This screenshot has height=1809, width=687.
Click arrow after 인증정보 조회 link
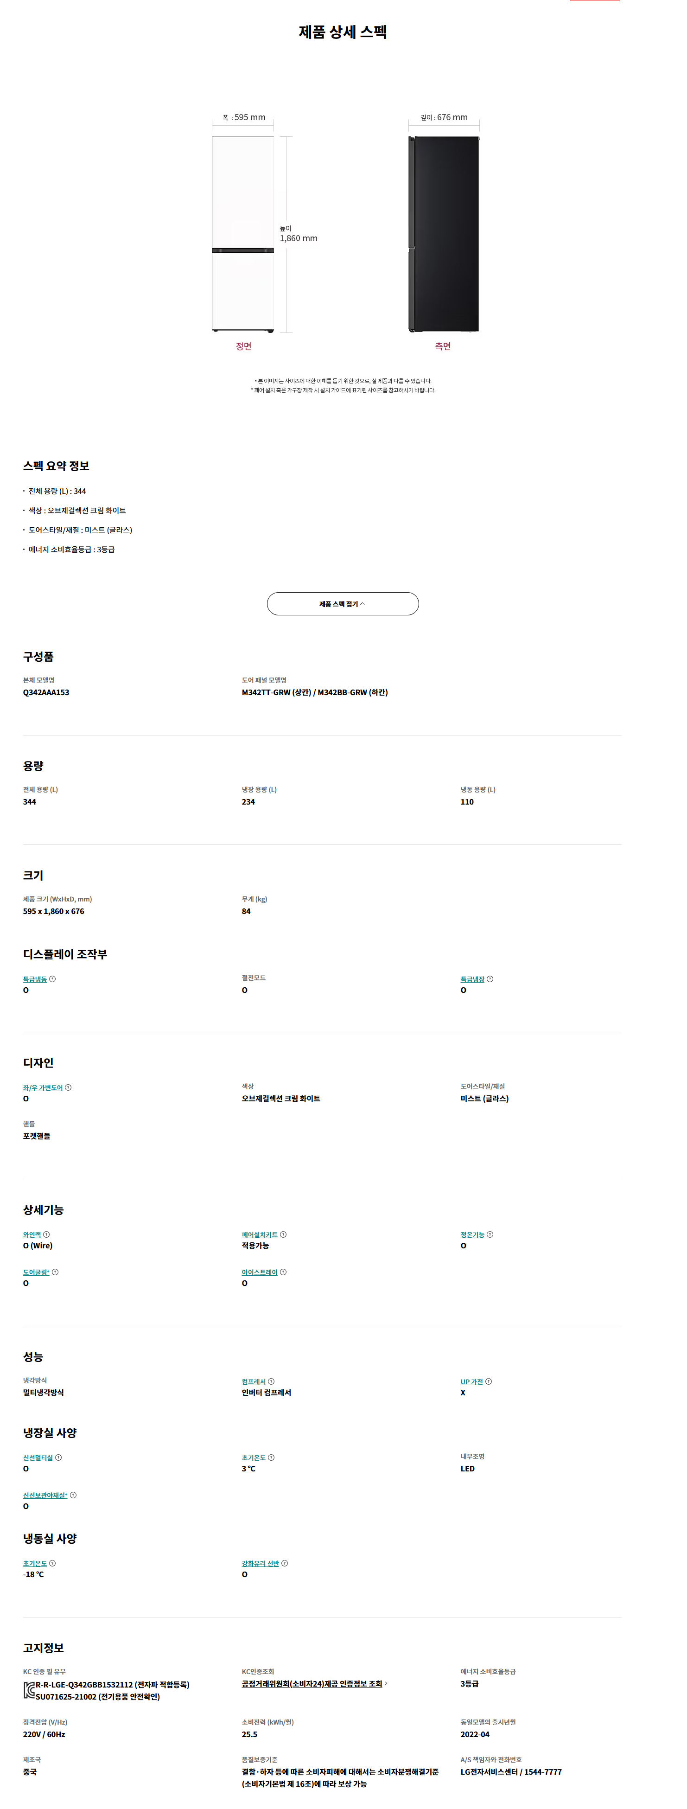(x=386, y=1683)
